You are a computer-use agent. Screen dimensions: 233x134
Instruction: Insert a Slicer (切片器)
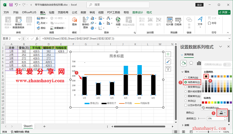(170, 21)
